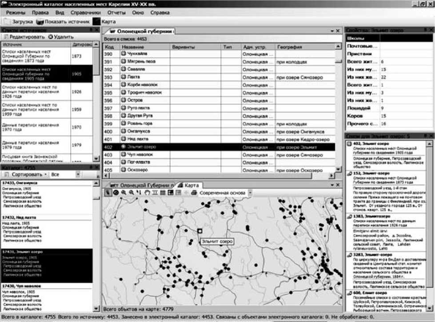This screenshot has width=435, height=322.
Task: Click the icon beside Остров row
Action: click(124, 100)
